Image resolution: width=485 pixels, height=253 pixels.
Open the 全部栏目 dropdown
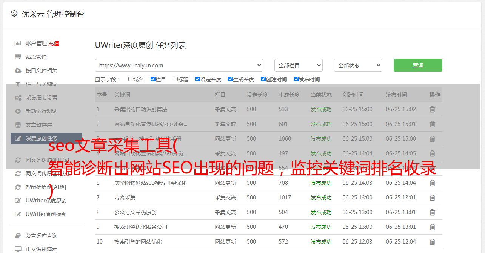[x=298, y=65]
